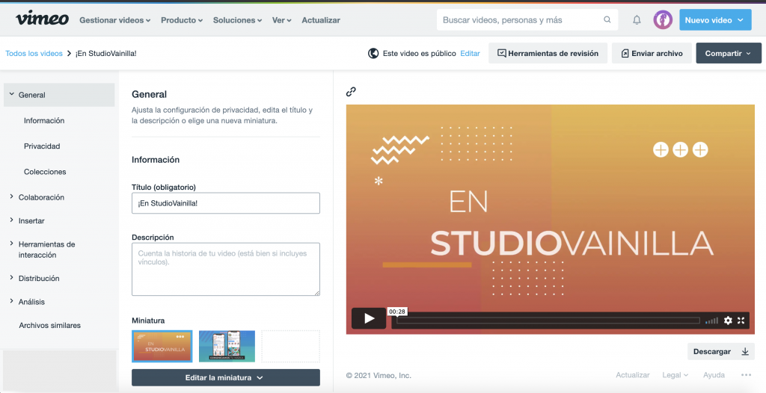Open the Producto menu
Image resolution: width=766 pixels, height=393 pixels.
(182, 20)
